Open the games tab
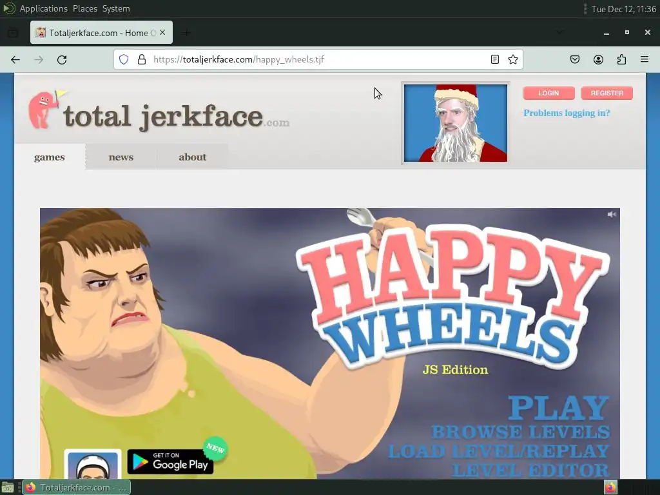Viewport: 660px width, 495px height. pos(50,157)
